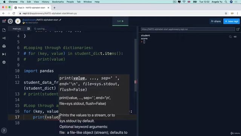Open the Version control sidebar icon
241x136 pixels.
tap(4, 38)
